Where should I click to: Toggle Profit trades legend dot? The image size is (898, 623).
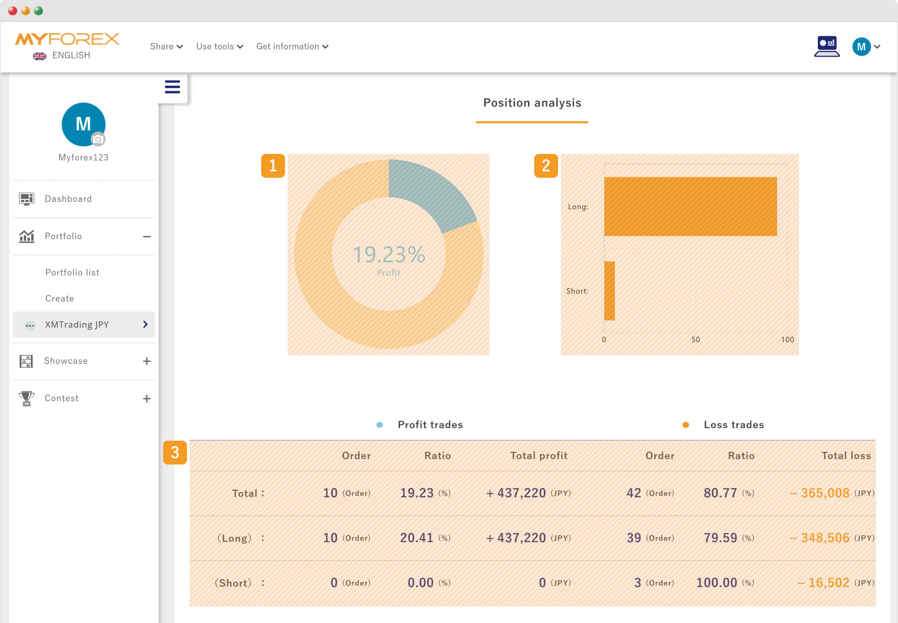click(x=379, y=425)
